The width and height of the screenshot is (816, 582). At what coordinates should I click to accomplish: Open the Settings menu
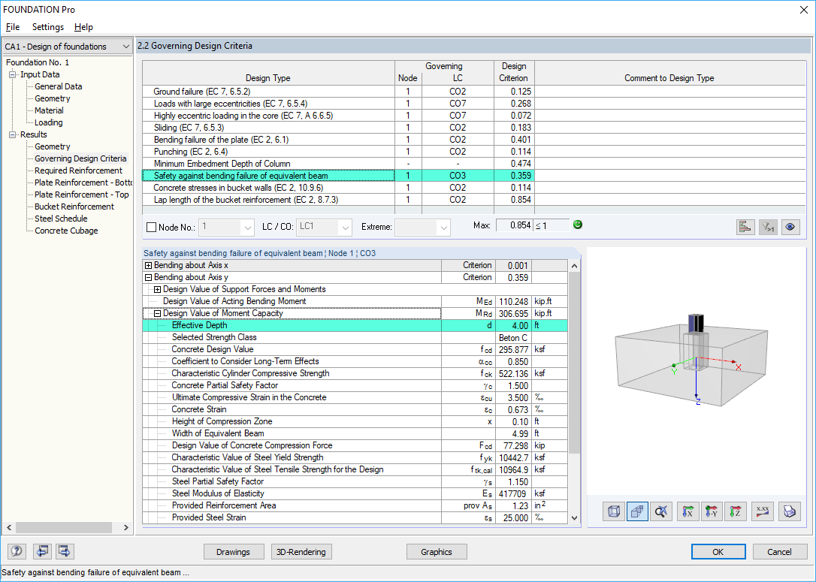[x=47, y=27]
